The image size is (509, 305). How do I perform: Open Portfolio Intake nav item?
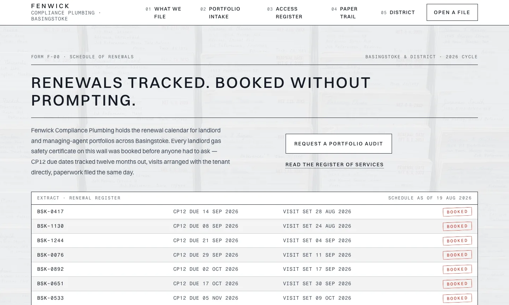[220, 13]
